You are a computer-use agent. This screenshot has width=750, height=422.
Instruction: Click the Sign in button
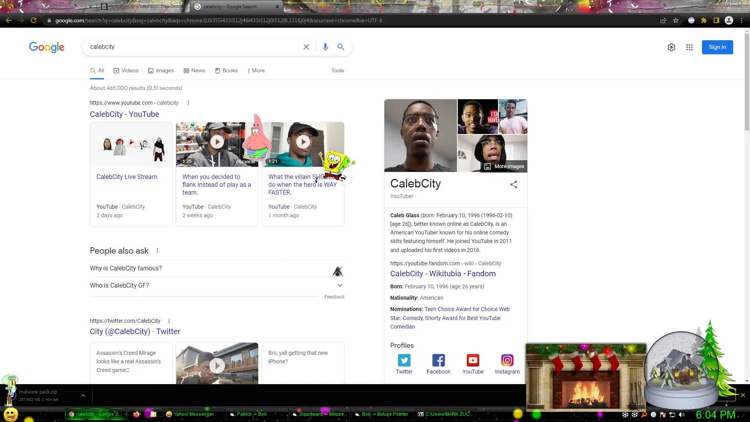point(717,47)
